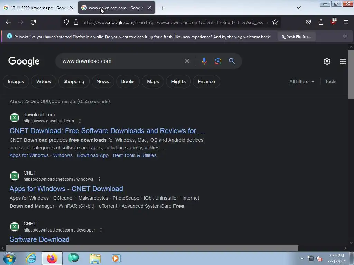Show hidden system tray icons
The image size is (354, 265).
point(302,258)
